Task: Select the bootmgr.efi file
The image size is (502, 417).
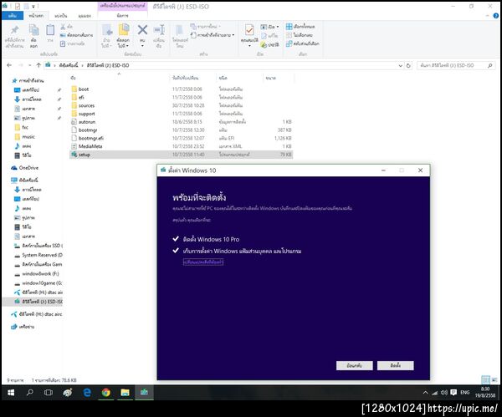Action: tap(181, 138)
